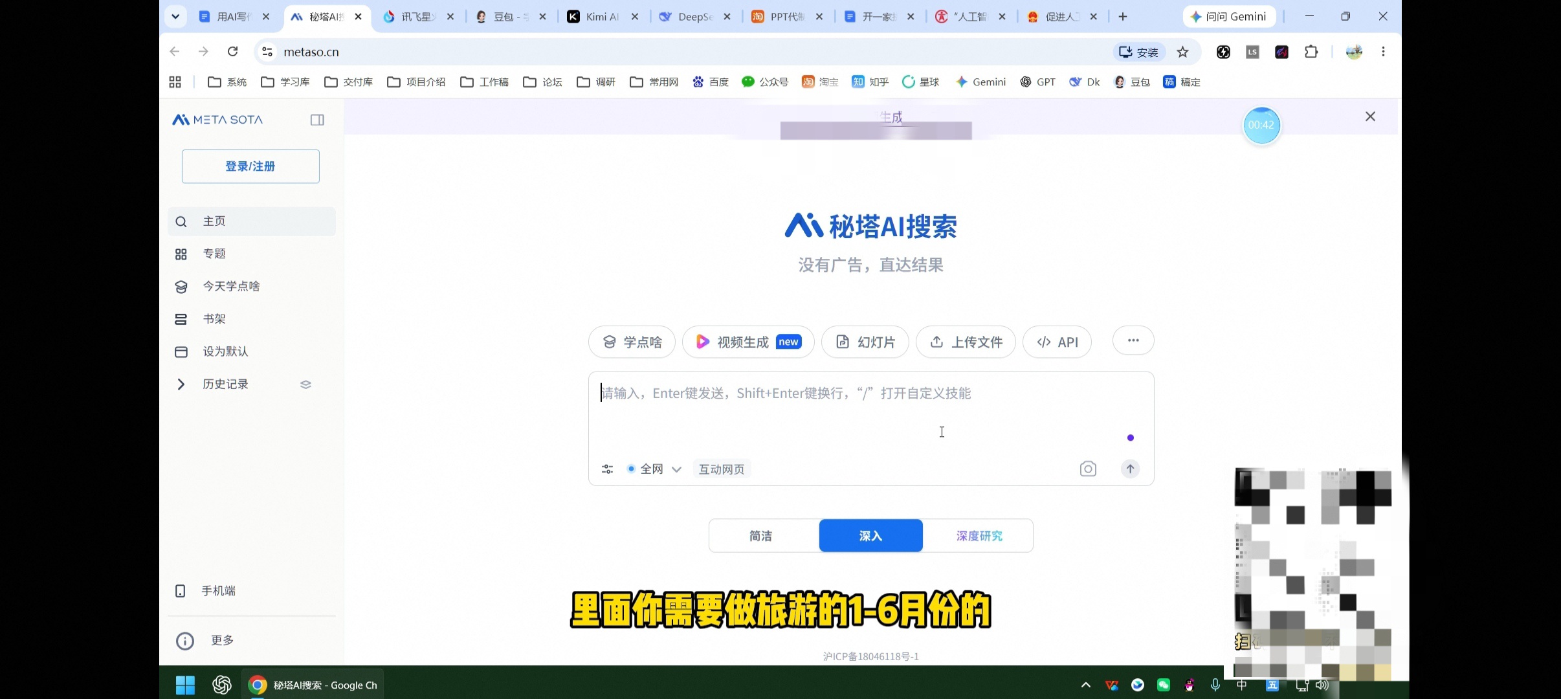Screen dimensions: 1561x699
Task: Open 专题 in the sidebar
Action: click(x=252, y=254)
